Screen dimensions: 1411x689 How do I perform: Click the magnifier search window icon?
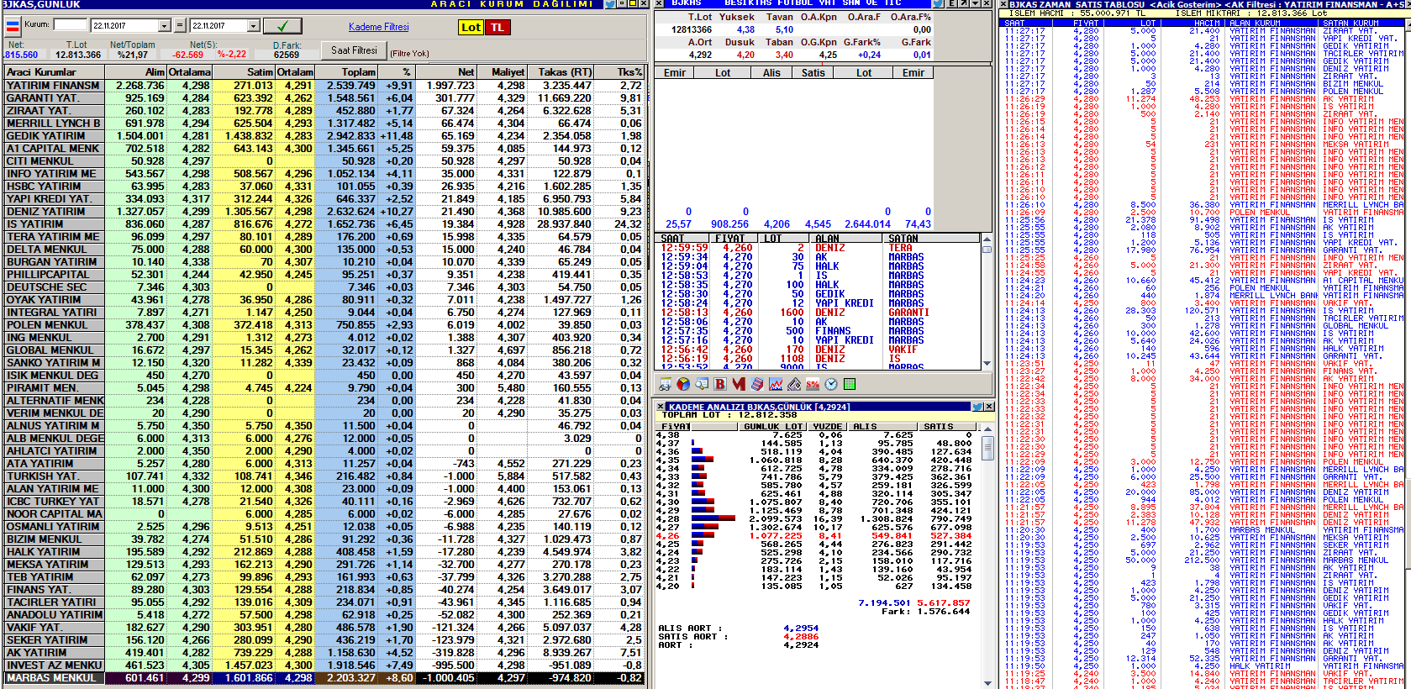pos(702,384)
